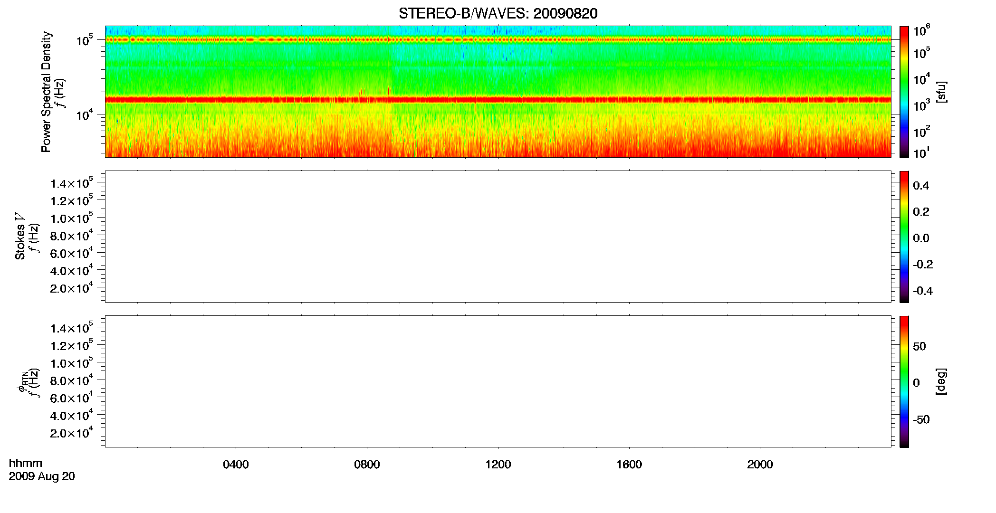996x513 pixels.
Task: Click the dotted red line near 100 kHz
Action: (x=498, y=40)
